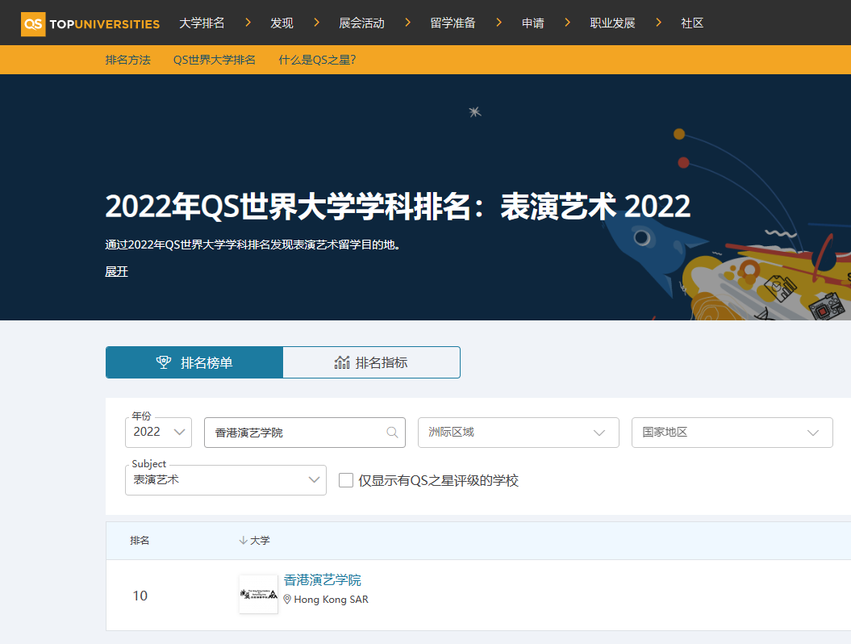Click the 展开 link under the description
The width and height of the screenshot is (851, 644).
117,271
